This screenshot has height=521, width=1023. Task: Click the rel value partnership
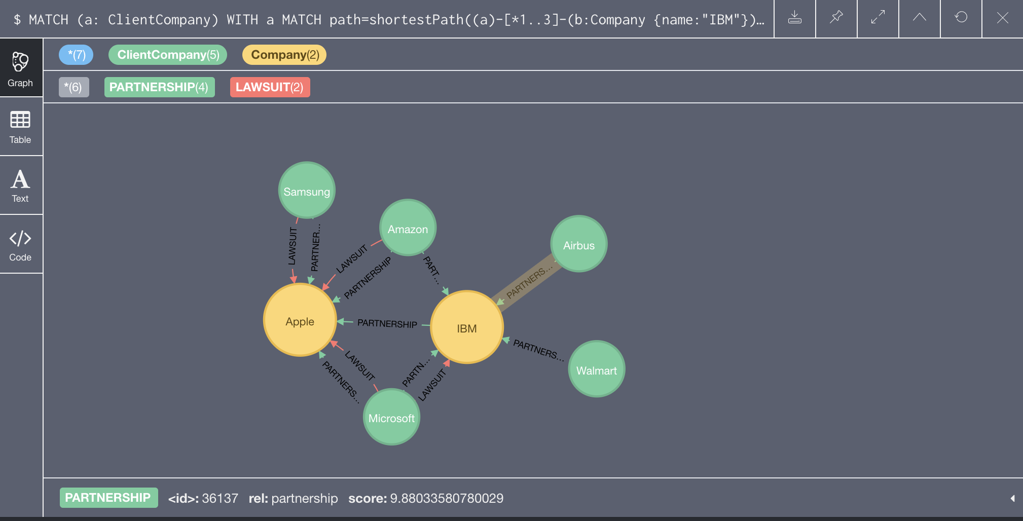(305, 498)
